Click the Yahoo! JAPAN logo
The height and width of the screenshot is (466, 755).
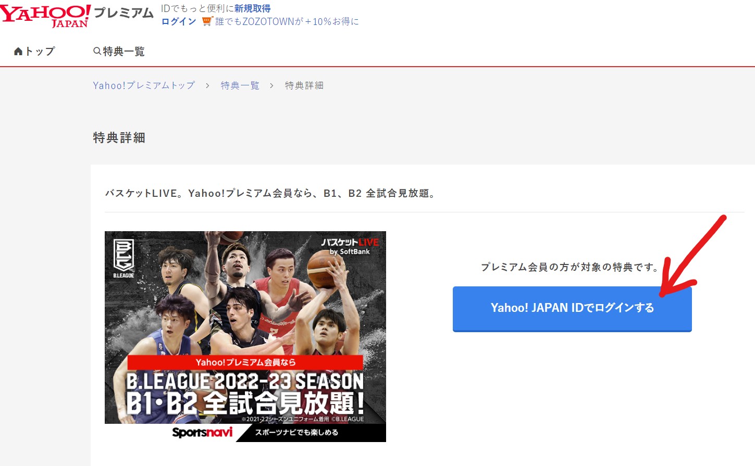click(x=45, y=16)
